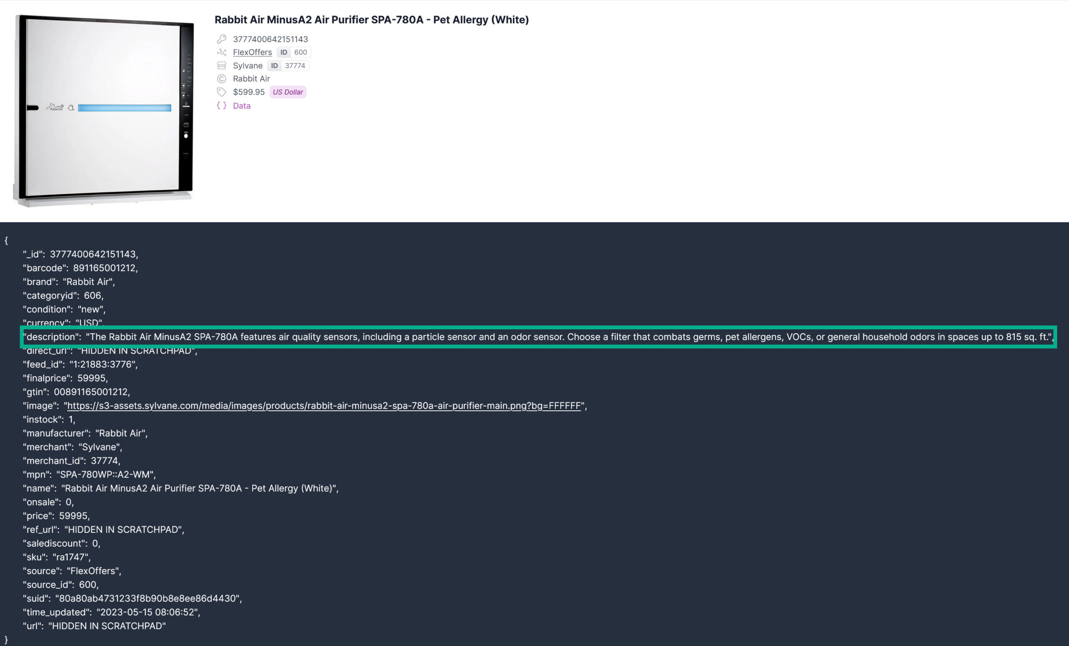Click the "salediscount": 0 line
Viewport: 1069px width, 646px height.
(x=62, y=544)
